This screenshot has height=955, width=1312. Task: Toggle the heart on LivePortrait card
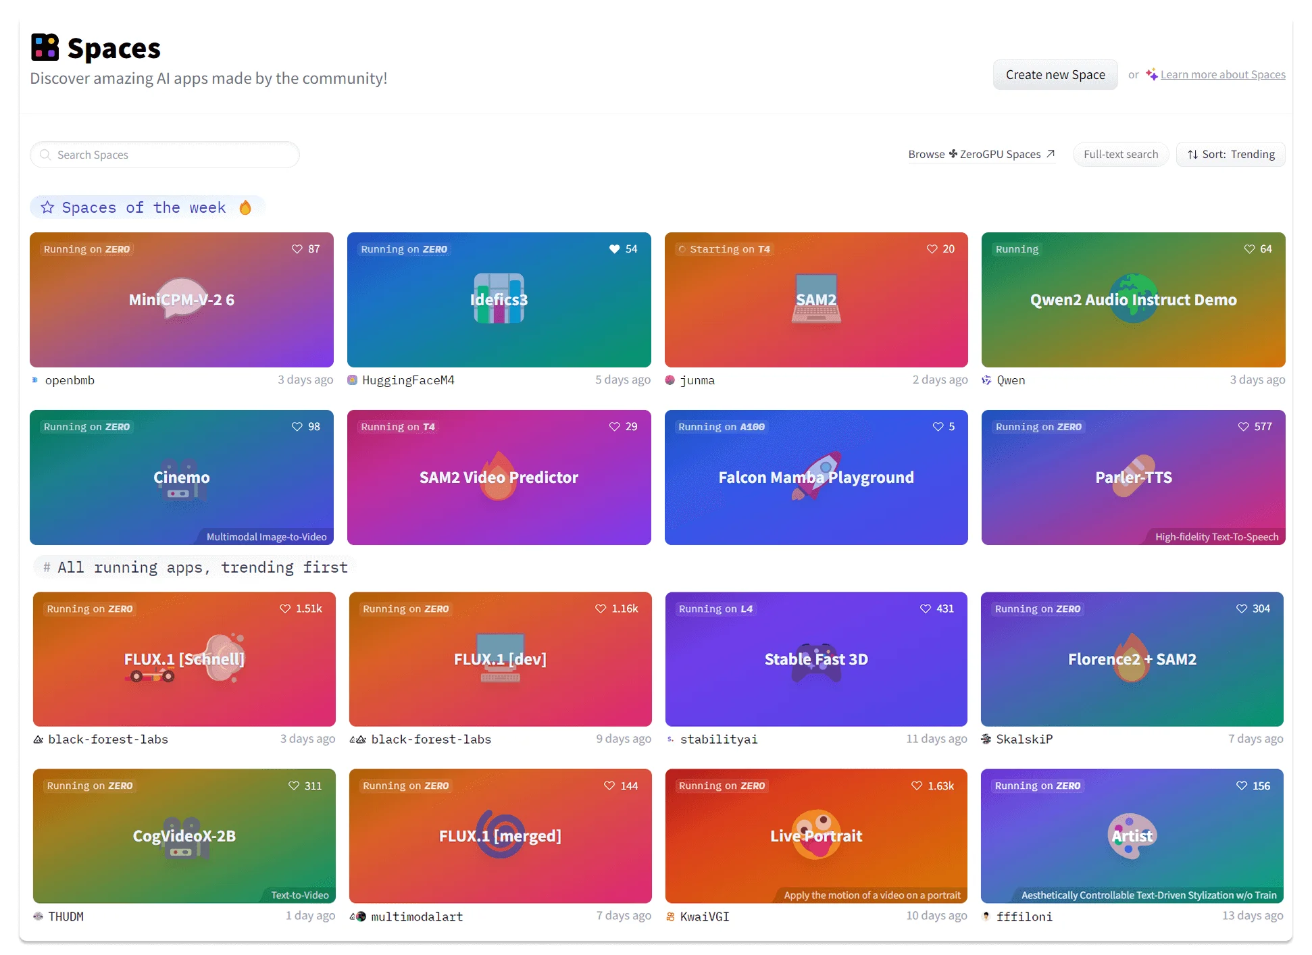tap(917, 785)
